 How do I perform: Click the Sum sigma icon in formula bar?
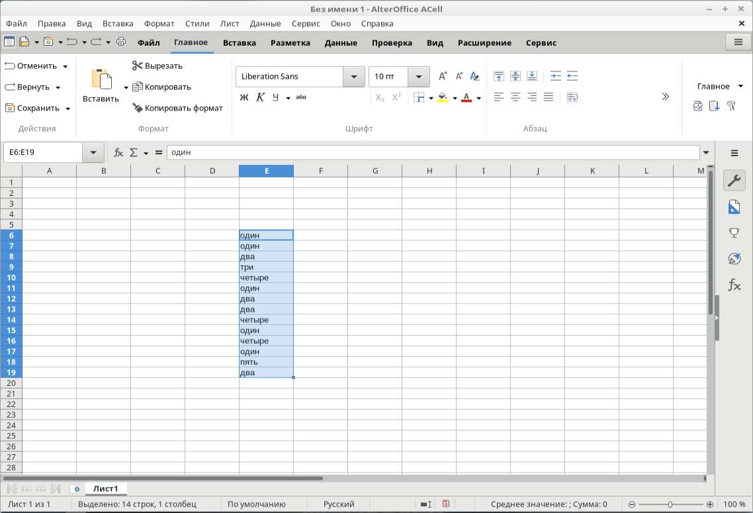134,152
